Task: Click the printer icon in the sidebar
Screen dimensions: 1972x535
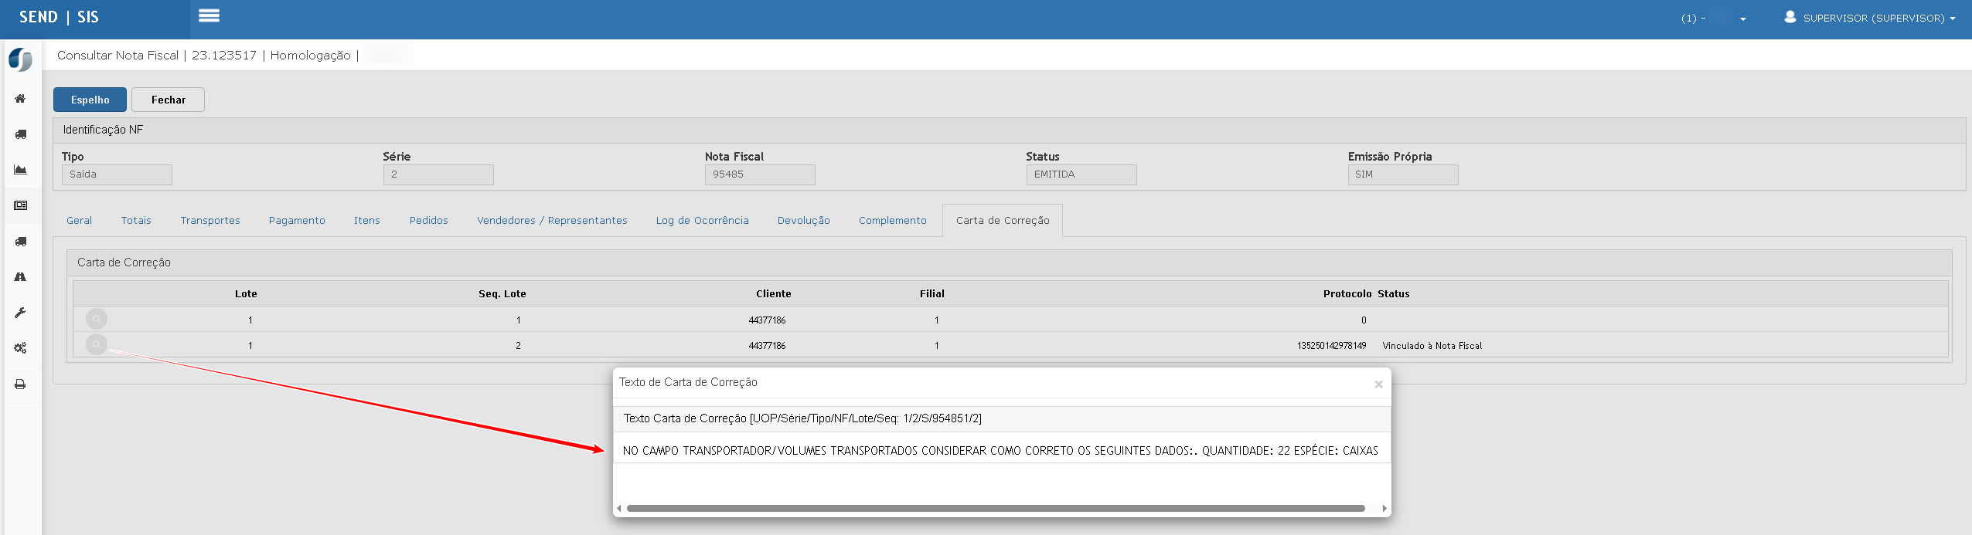Action: coord(21,384)
